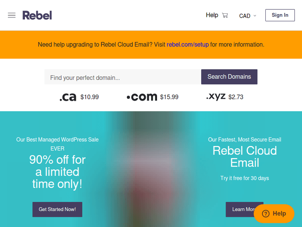Viewport: 302px width, 227px height.
Task: Open the orange Help chat widget
Action: pos(274,214)
